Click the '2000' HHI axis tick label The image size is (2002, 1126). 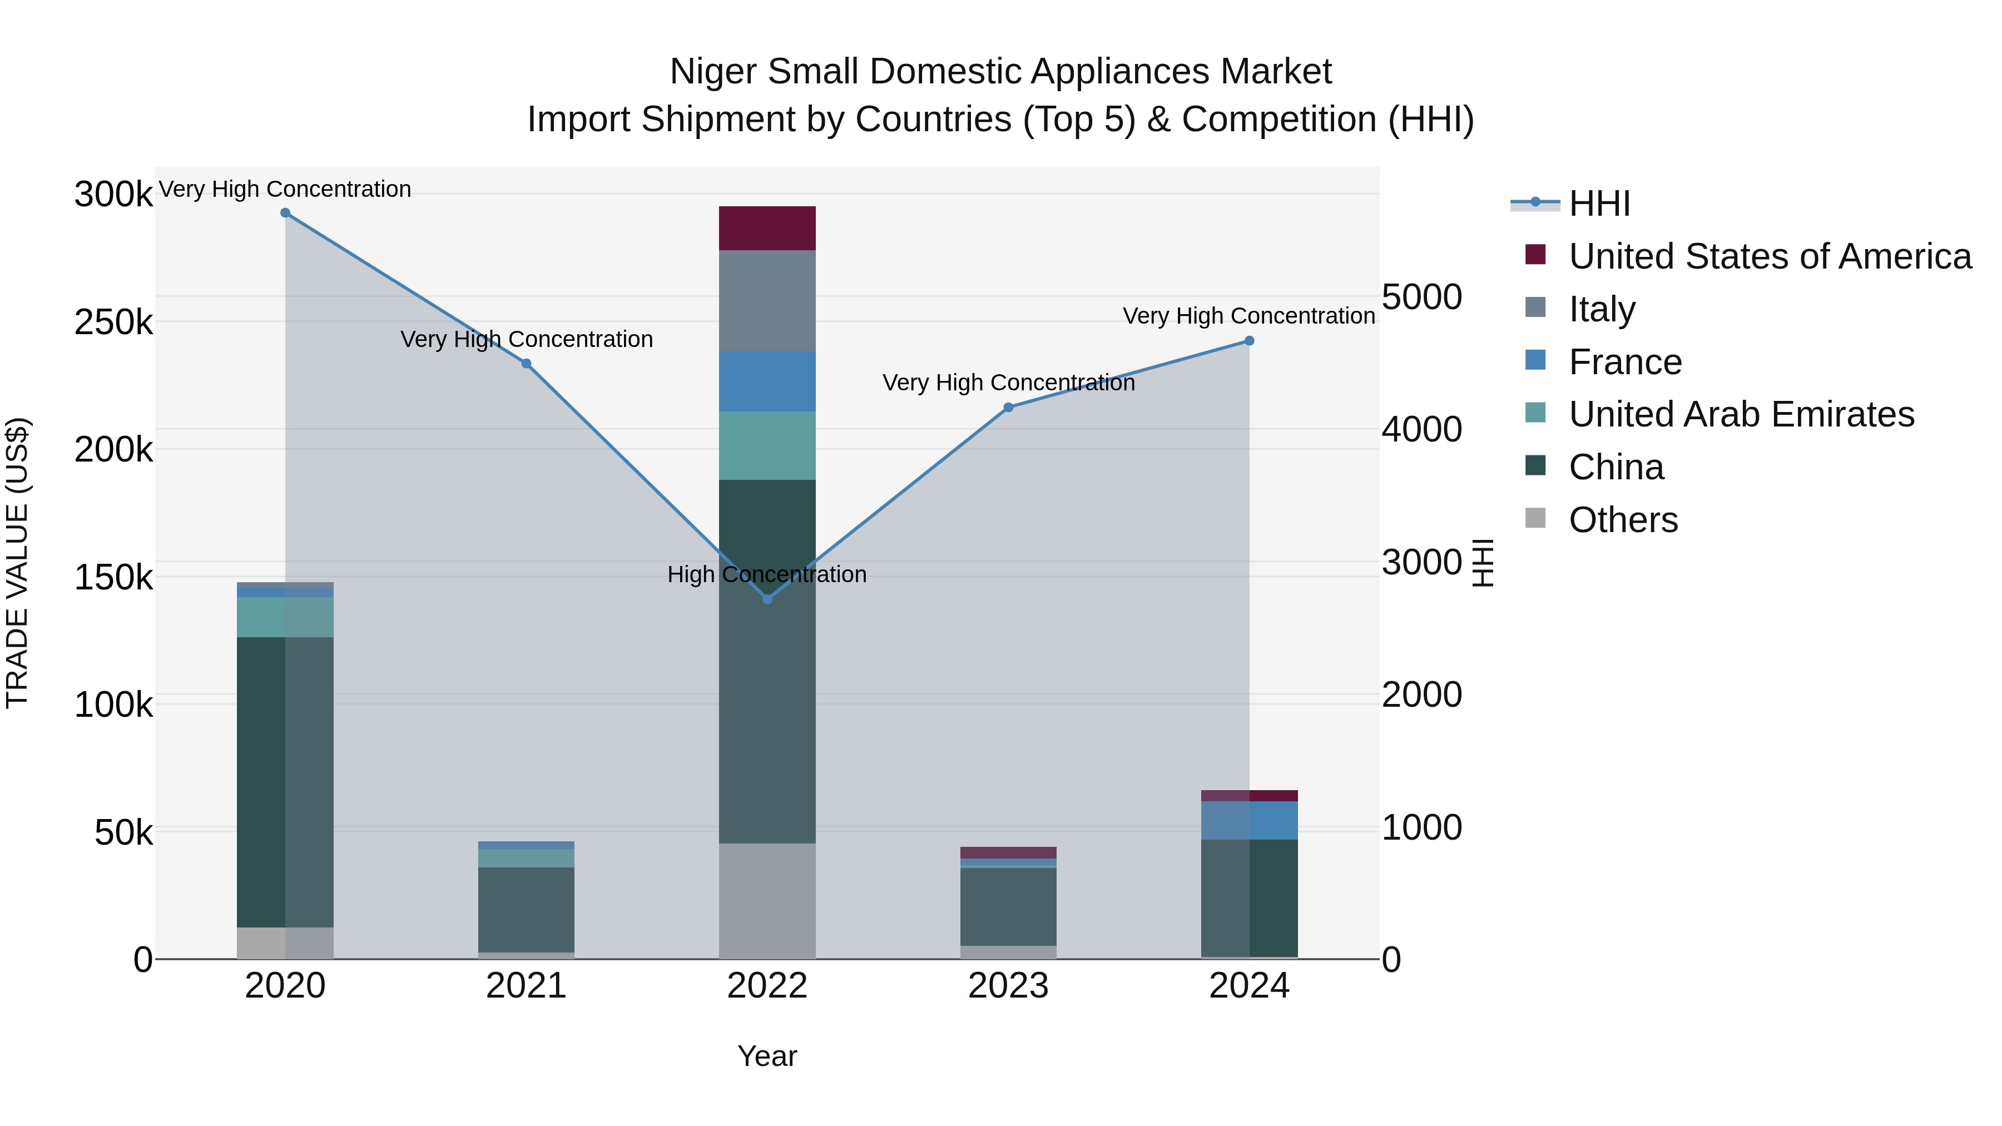pos(1422,695)
